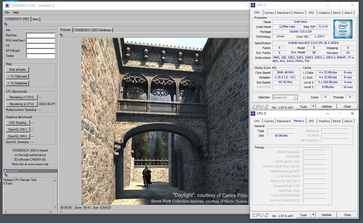Viewport: 363px width, 223px height.
Task: Click the MHz (real freq.) input field
Action: pos(41,40)
